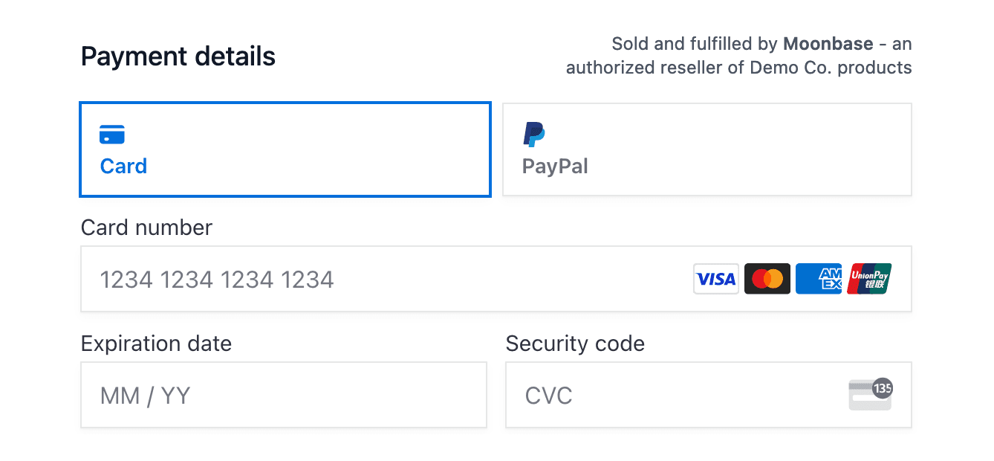Click the Moonbase seller name
The image size is (994, 461).
pos(828,44)
